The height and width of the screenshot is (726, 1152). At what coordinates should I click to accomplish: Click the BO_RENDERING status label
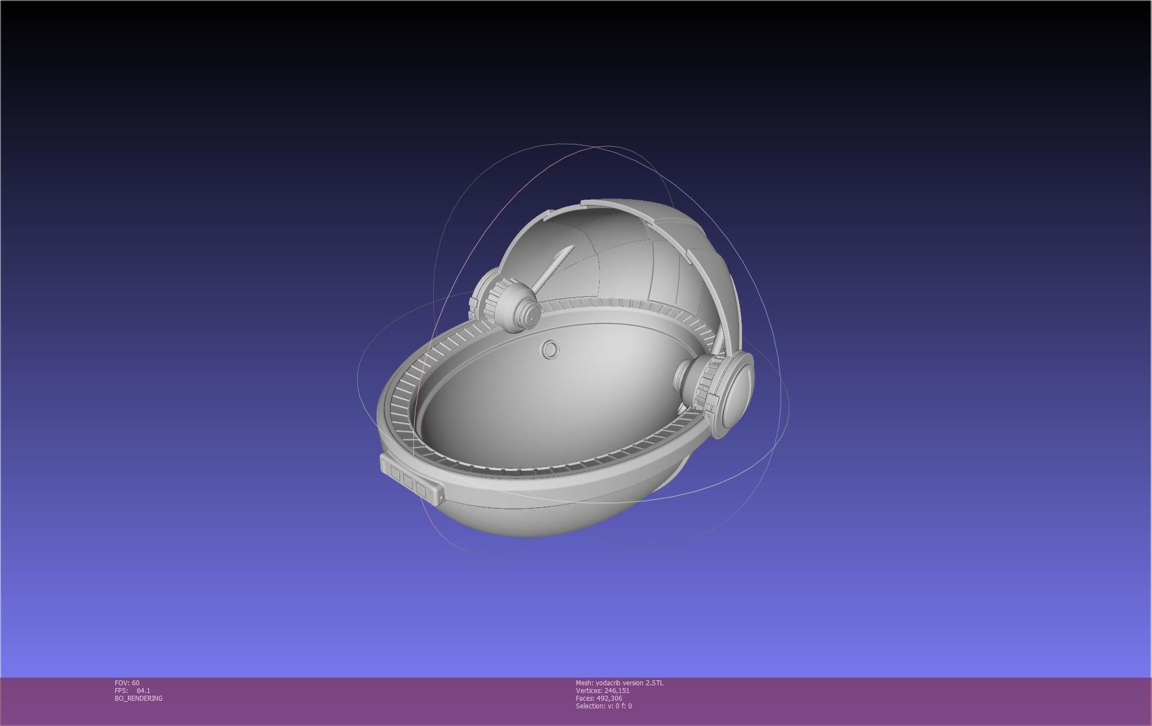click(x=139, y=698)
